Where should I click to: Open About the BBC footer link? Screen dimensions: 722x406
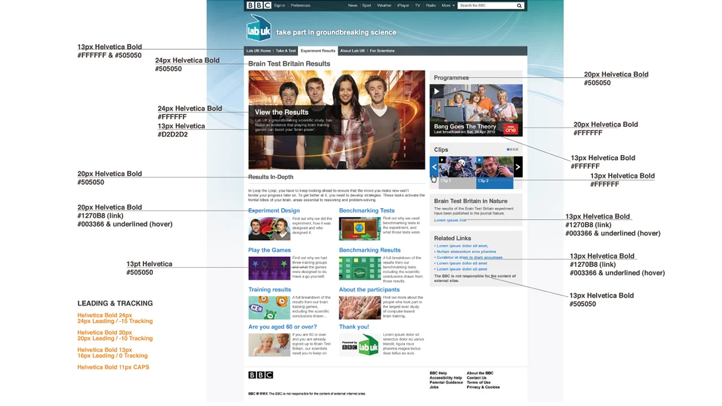pos(480,373)
